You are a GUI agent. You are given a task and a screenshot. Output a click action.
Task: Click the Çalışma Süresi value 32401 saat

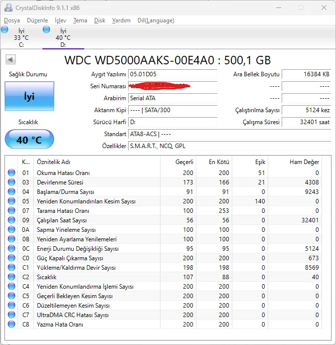(306, 122)
